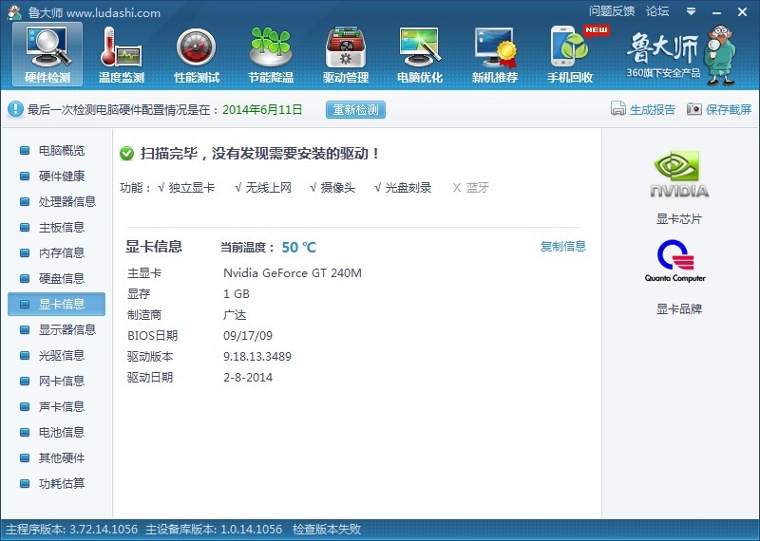Image resolution: width=760 pixels, height=541 pixels.
Task: Click the 主程序版本: 3.72.14.1056 status entry
Action: 72,530
